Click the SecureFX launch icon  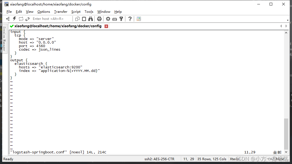point(139,19)
